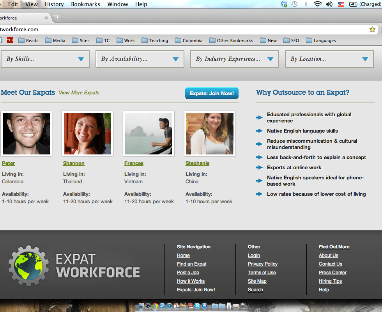Open Shannon's profile photo
This screenshot has height=312, width=382.
coord(87,133)
